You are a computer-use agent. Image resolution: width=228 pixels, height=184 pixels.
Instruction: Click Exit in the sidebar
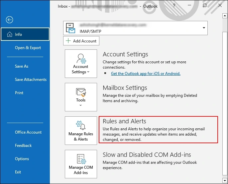pyautogui.click(x=18, y=172)
